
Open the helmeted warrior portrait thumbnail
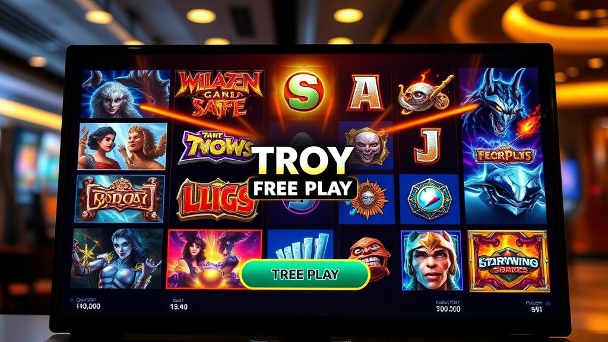point(432,261)
